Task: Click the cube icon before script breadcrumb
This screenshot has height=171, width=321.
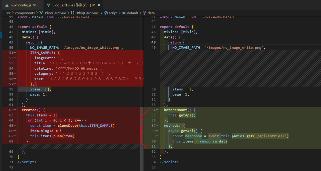Action: [x=106, y=13]
